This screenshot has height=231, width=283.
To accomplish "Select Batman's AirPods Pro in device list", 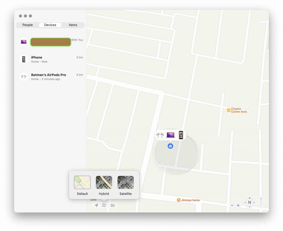I will pyautogui.click(x=49, y=77).
